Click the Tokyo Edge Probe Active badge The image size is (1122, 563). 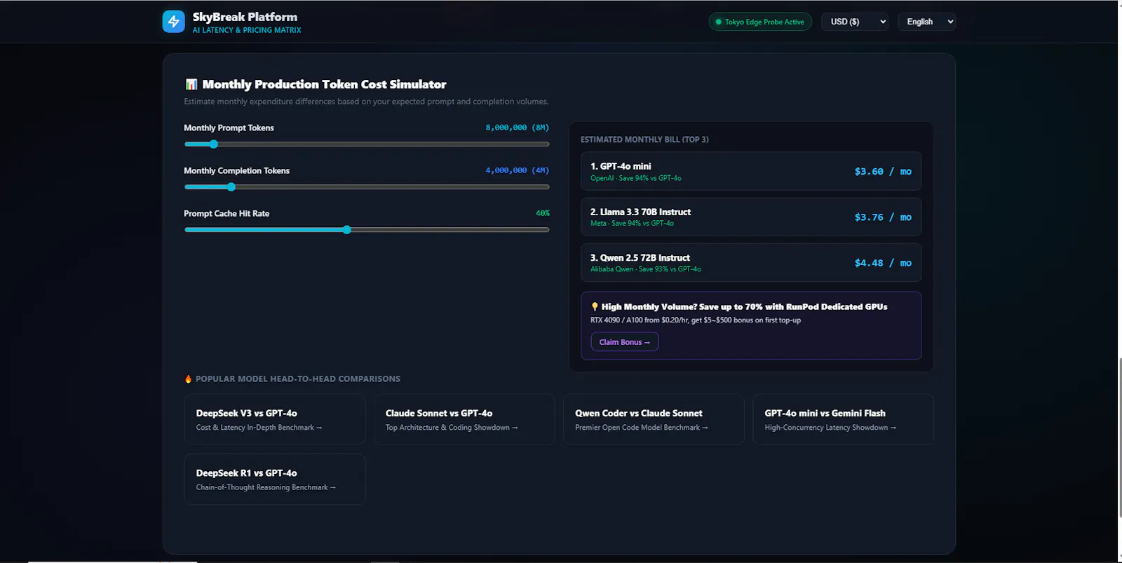click(760, 22)
